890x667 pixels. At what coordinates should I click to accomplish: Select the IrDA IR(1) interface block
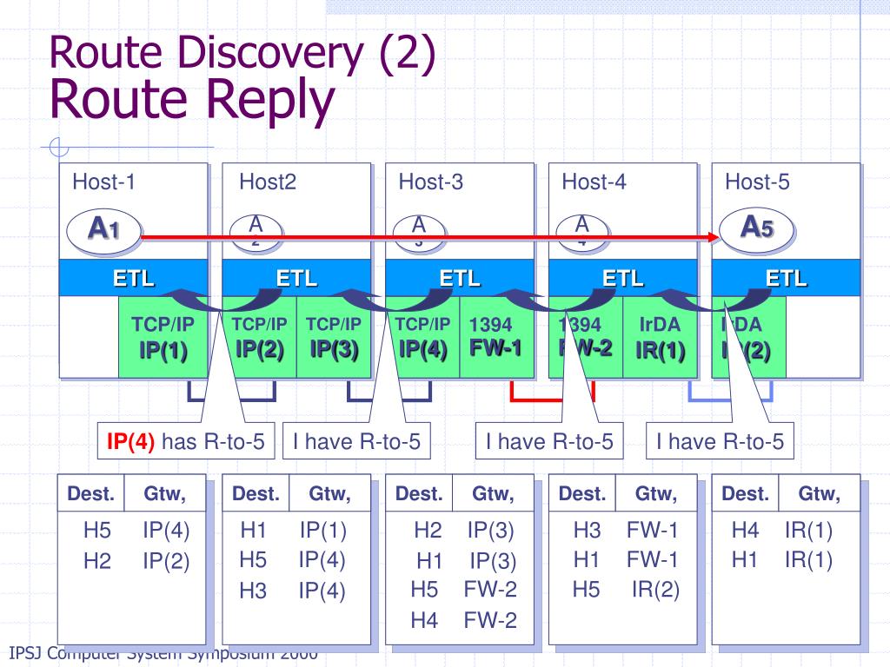tap(661, 337)
